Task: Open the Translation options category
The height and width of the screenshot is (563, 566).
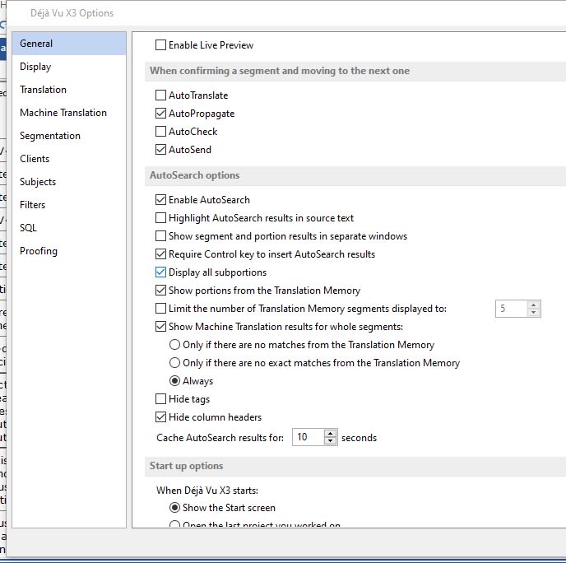Action: 69,90
